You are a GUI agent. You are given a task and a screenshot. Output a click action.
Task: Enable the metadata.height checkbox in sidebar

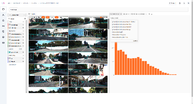pyautogui.click(x=10, y=43)
